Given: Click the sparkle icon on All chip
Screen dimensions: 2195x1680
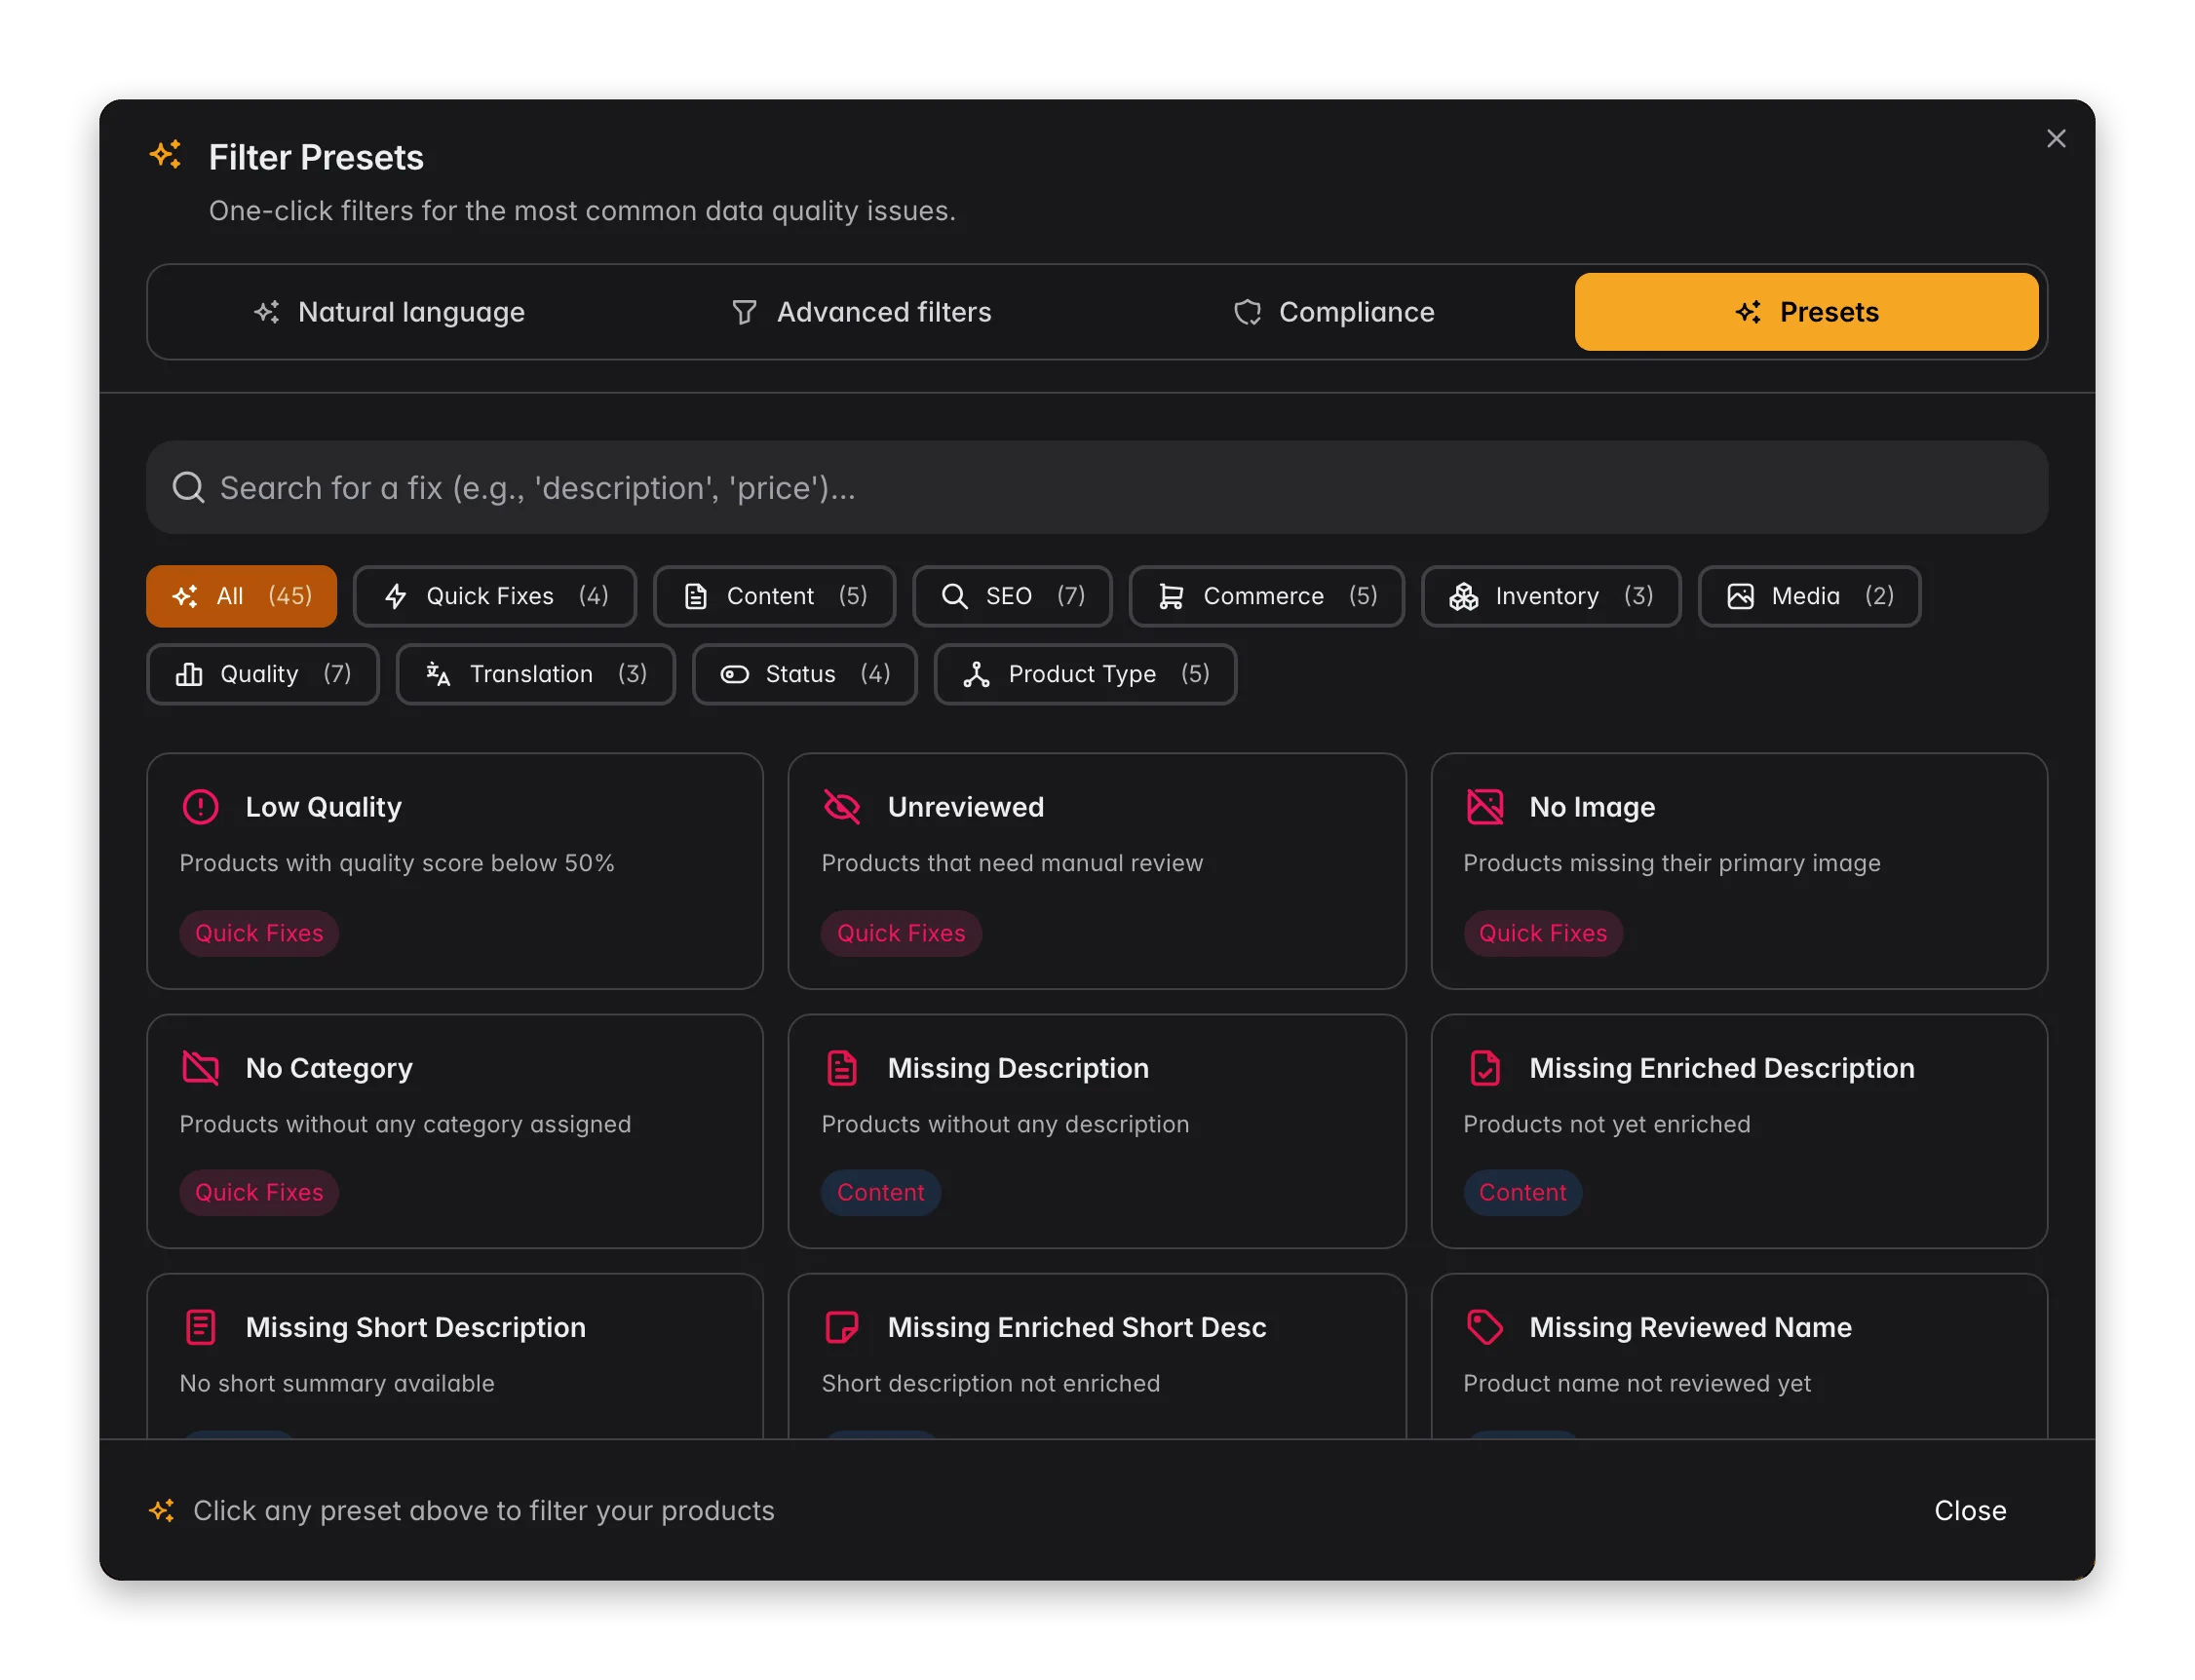Looking at the screenshot, I should (185, 597).
